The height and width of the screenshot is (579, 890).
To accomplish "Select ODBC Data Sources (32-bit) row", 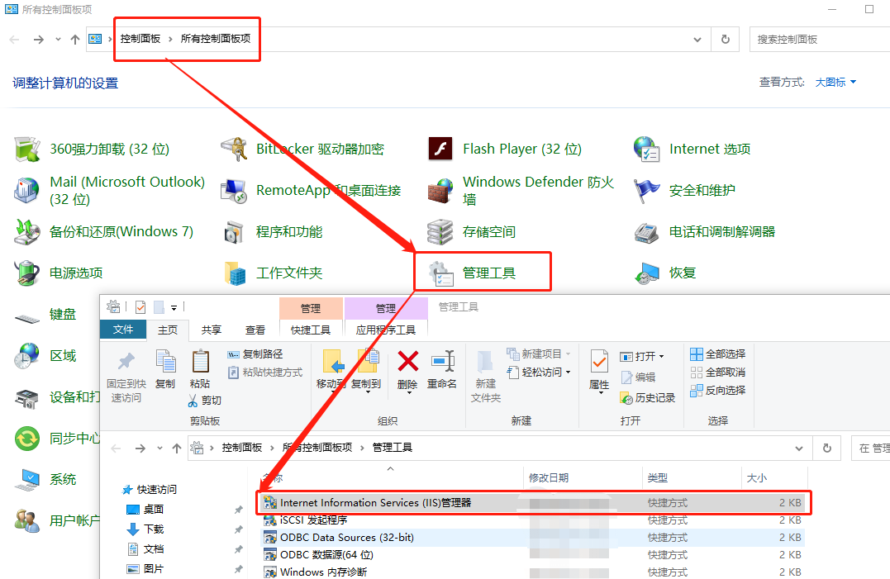I will 534,537.
